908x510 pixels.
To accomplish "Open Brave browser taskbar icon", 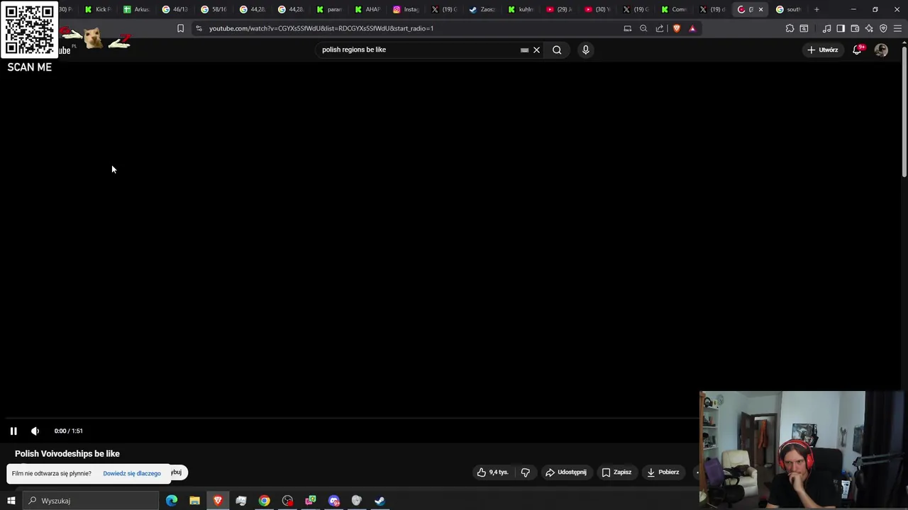I will [218, 501].
